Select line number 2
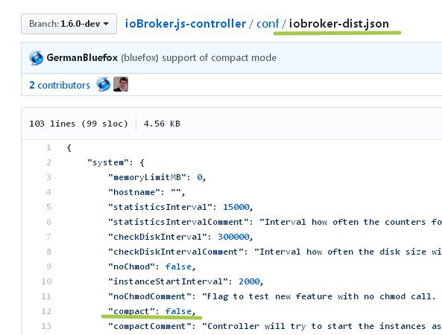The width and height of the screenshot is (442, 335). tap(48, 162)
